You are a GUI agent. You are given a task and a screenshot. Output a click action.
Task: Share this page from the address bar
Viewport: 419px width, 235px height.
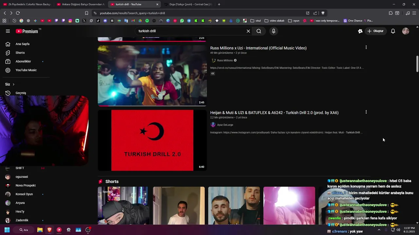(315, 13)
